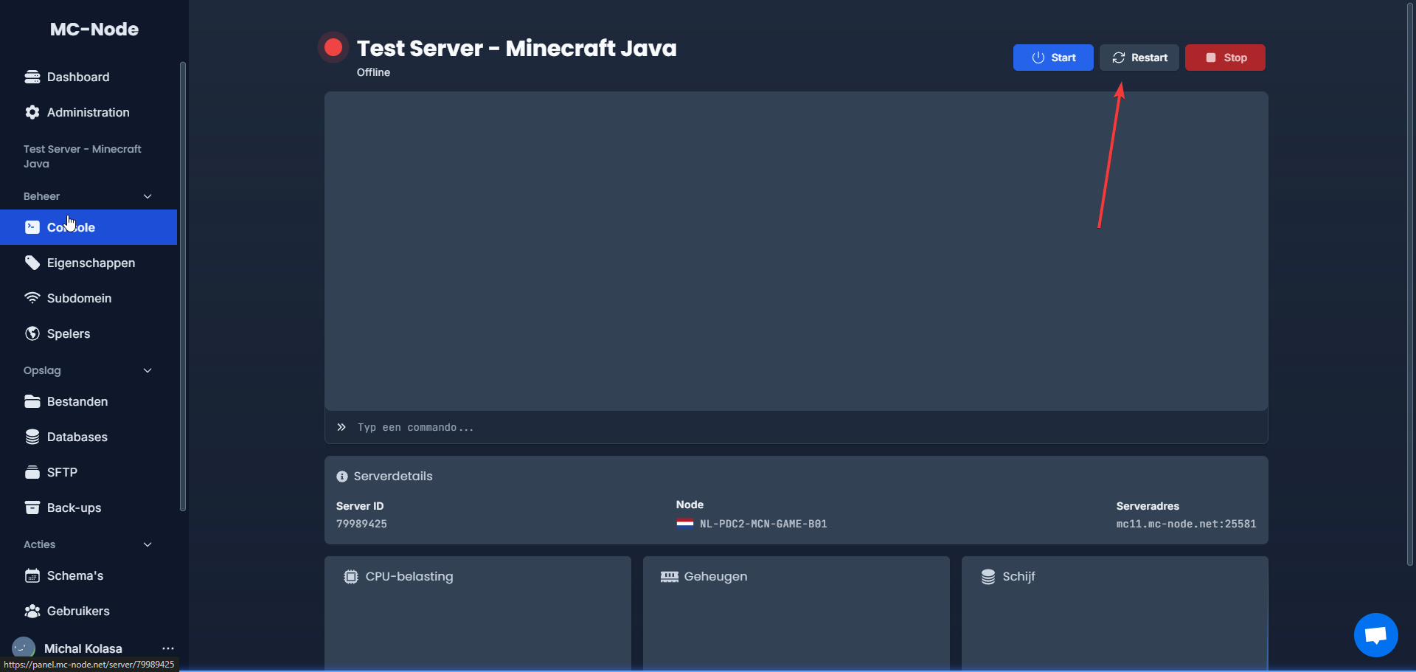Image resolution: width=1416 pixels, height=672 pixels.
Task: Click the CPU-belasting chip icon
Action: (x=351, y=577)
